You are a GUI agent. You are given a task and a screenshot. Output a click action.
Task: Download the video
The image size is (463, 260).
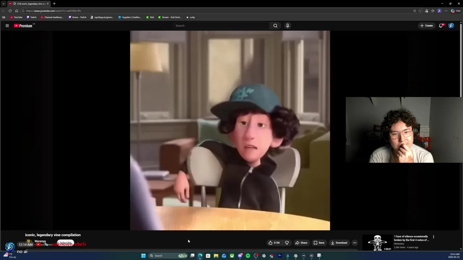coord(339,243)
